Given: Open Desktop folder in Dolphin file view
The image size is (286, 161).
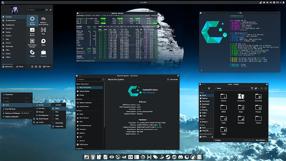Looking at the screenshot, I should coord(223,98).
